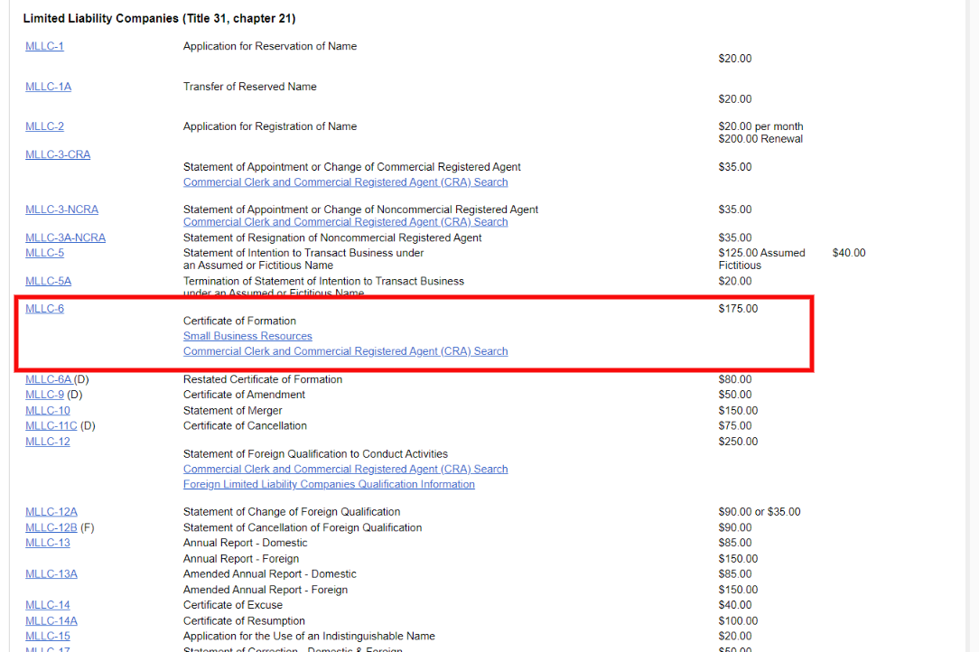Open Foreign Limited Liability Companies Qualification Information
Viewport: 979px width, 652px height.
(x=329, y=484)
